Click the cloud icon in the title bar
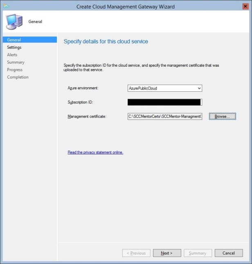The width and height of the screenshot is (252, 264). click(6, 6)
